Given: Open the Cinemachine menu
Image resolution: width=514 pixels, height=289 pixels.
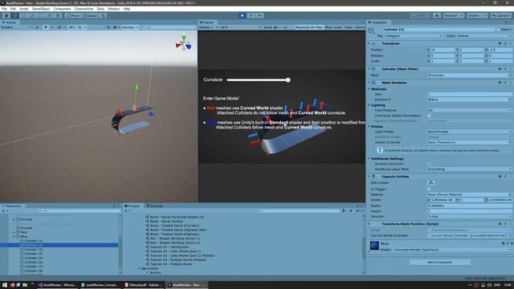Looking at the screenshot, I should [84, 9].
